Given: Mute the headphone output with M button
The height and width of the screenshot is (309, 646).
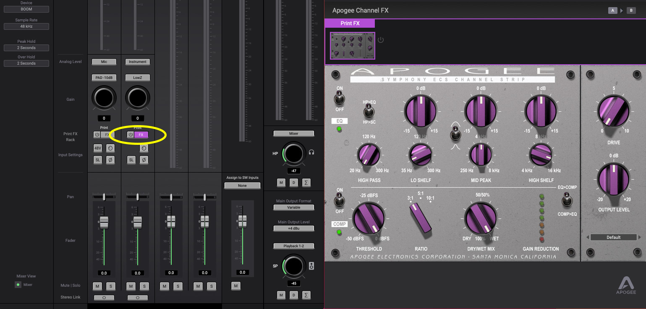Looking at the screenshot, I should pyautogui.click(x=281, y=182).
